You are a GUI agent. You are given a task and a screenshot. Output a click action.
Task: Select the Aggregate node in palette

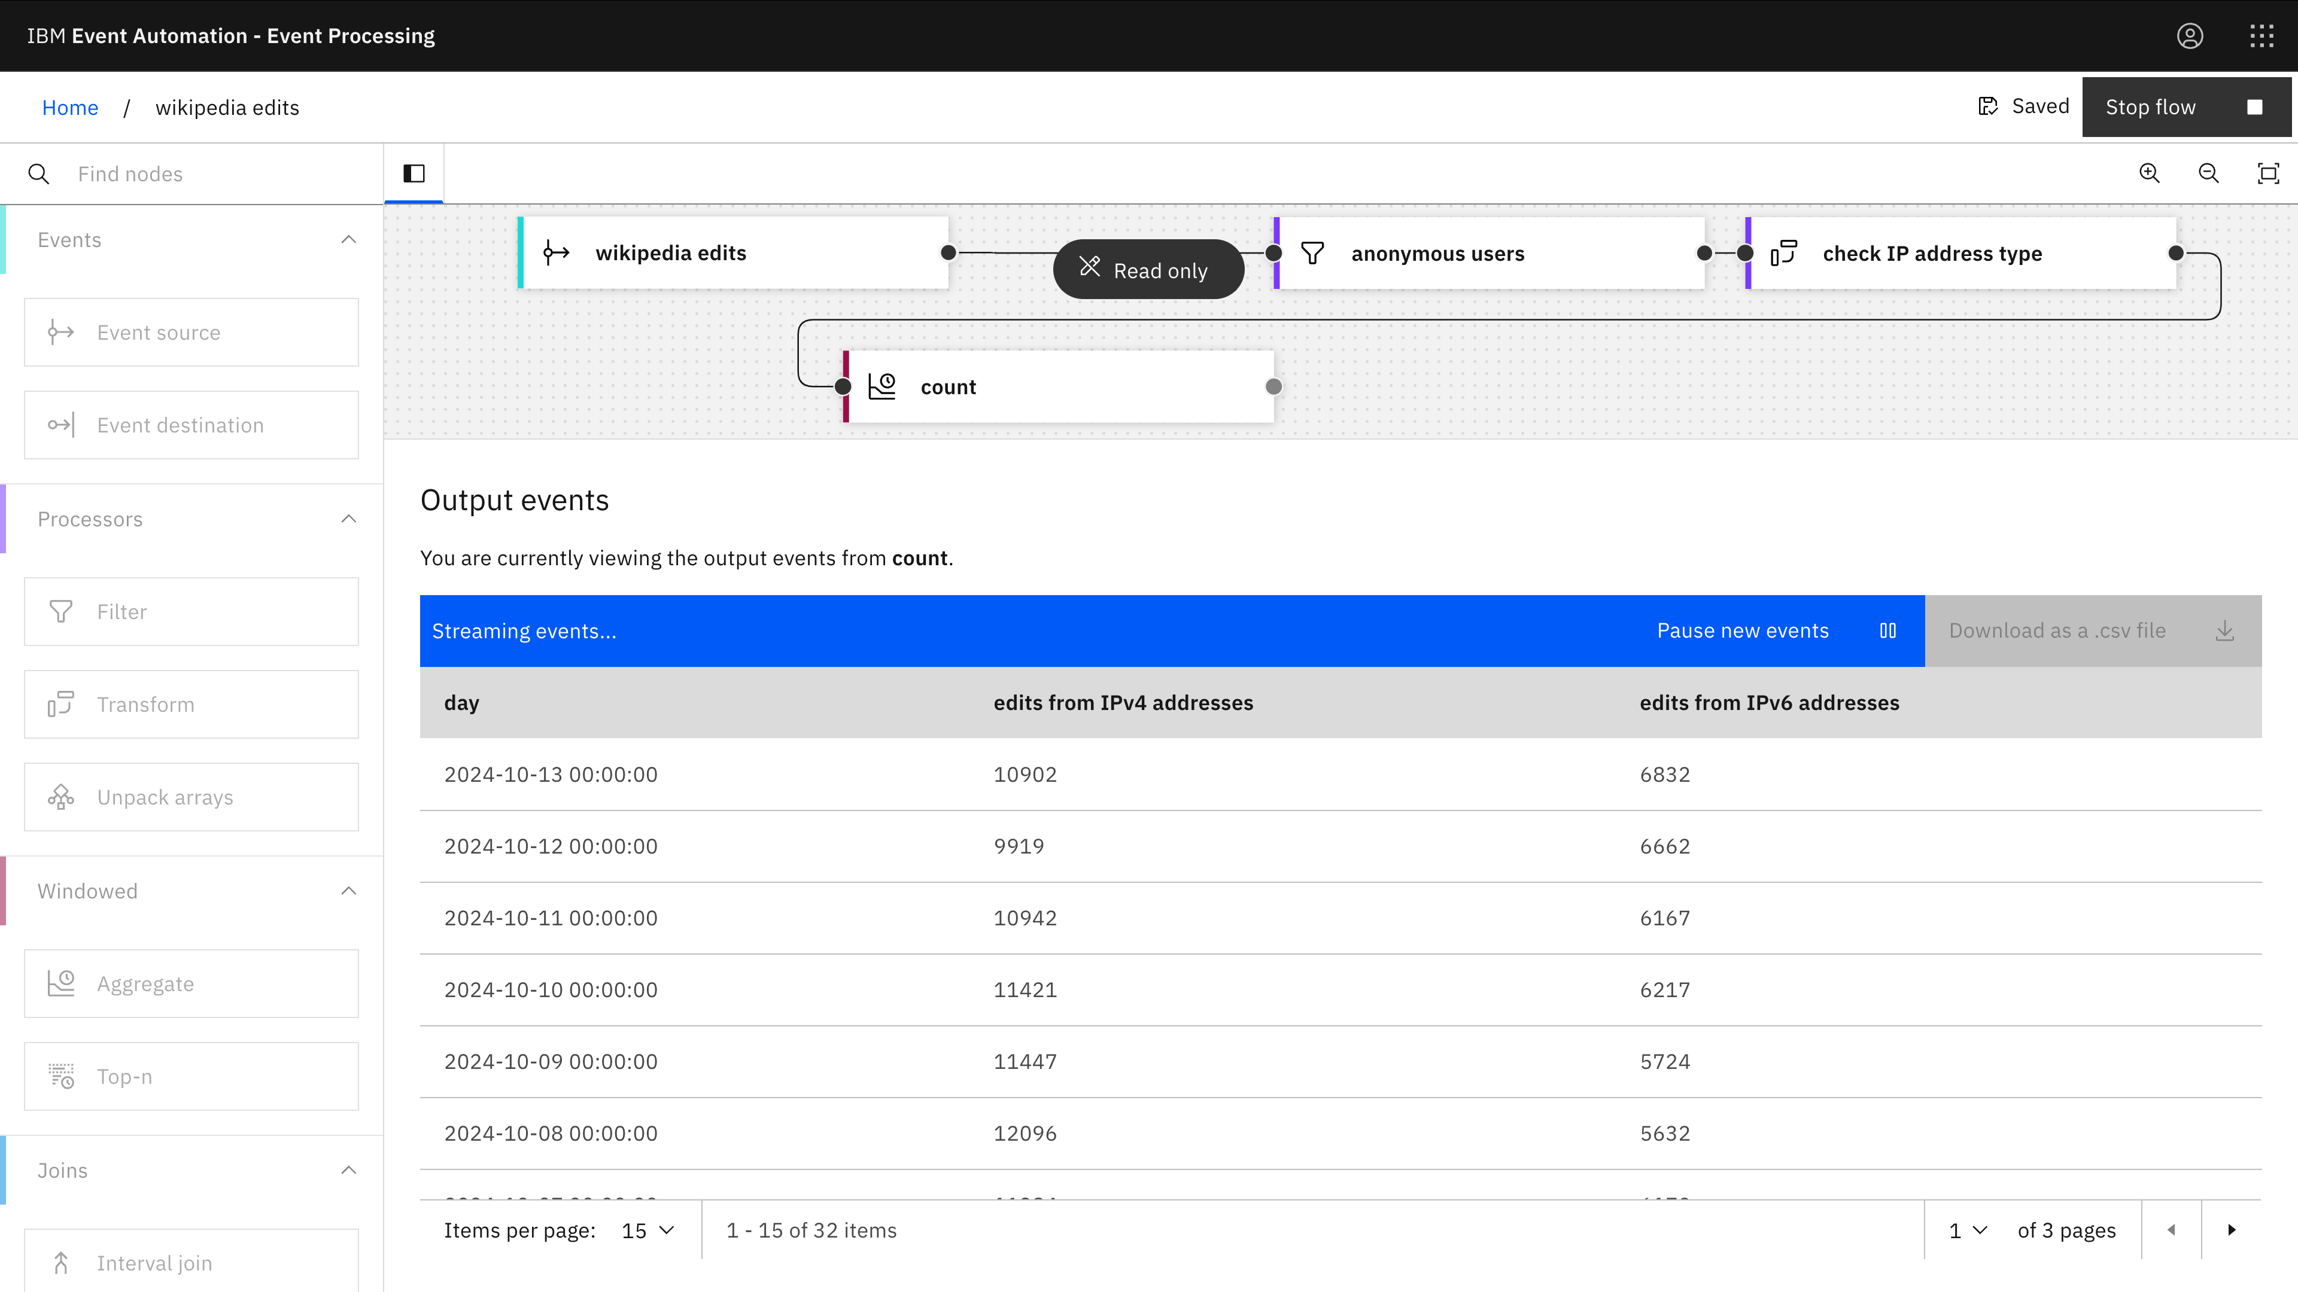tap(191, 983)
